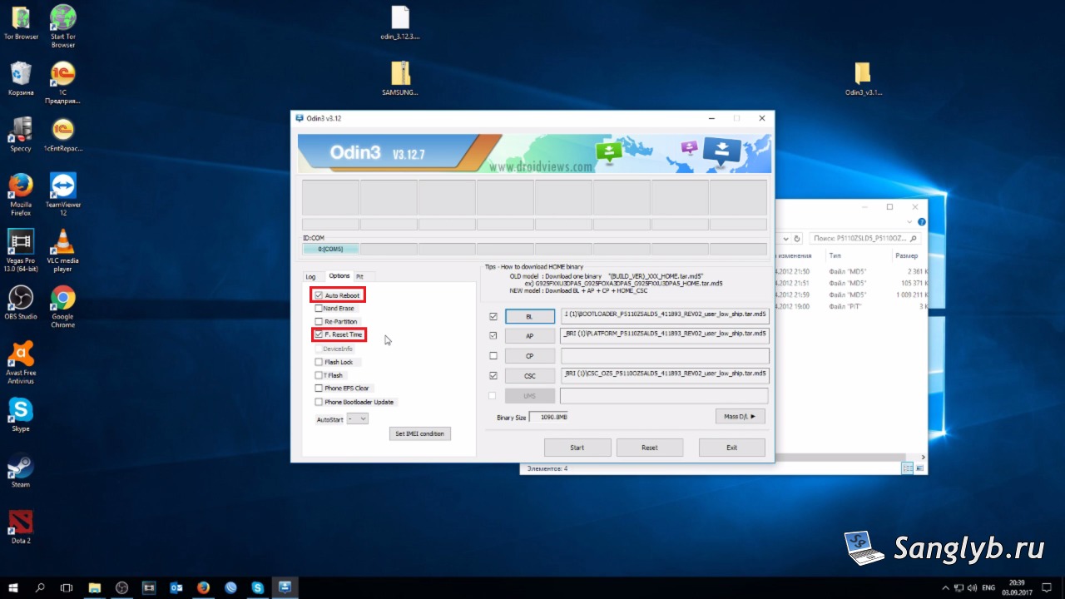Open the Mass D/L menu
This screenshot has height=599, width=1065.
coord(740,416)
